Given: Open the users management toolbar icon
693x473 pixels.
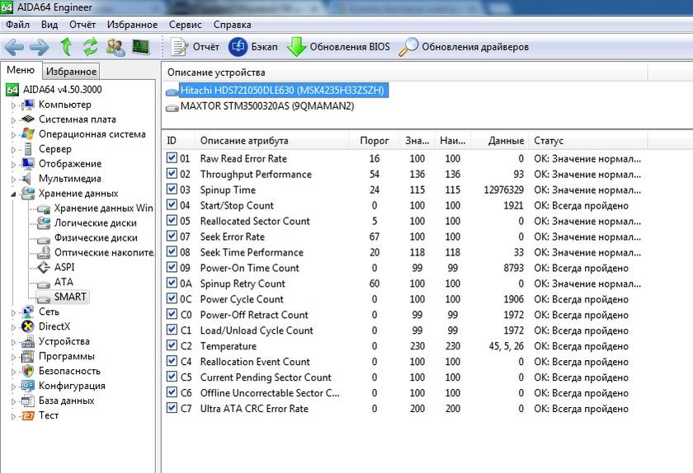Looking at the screenshot, I should (x=115, y=47).
